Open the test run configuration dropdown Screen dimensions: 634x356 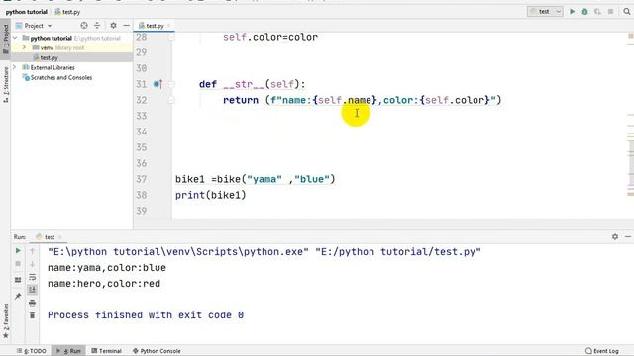coord(545,12)
